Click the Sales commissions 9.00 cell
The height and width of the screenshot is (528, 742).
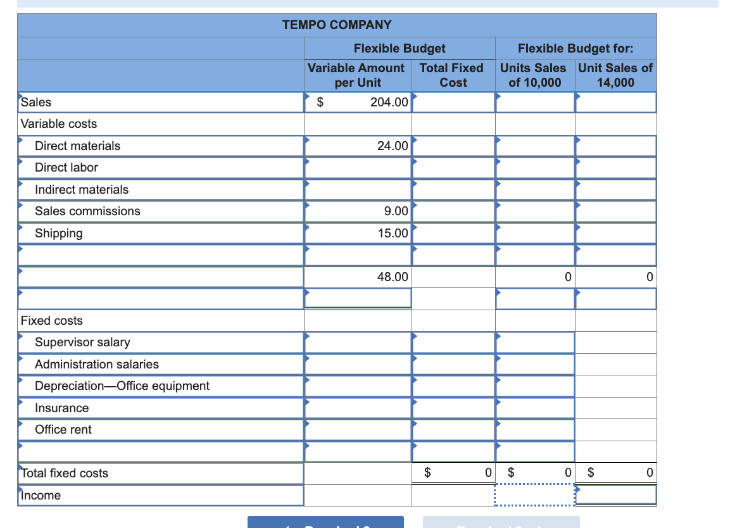pyautogui.click(x=358, y=211)
